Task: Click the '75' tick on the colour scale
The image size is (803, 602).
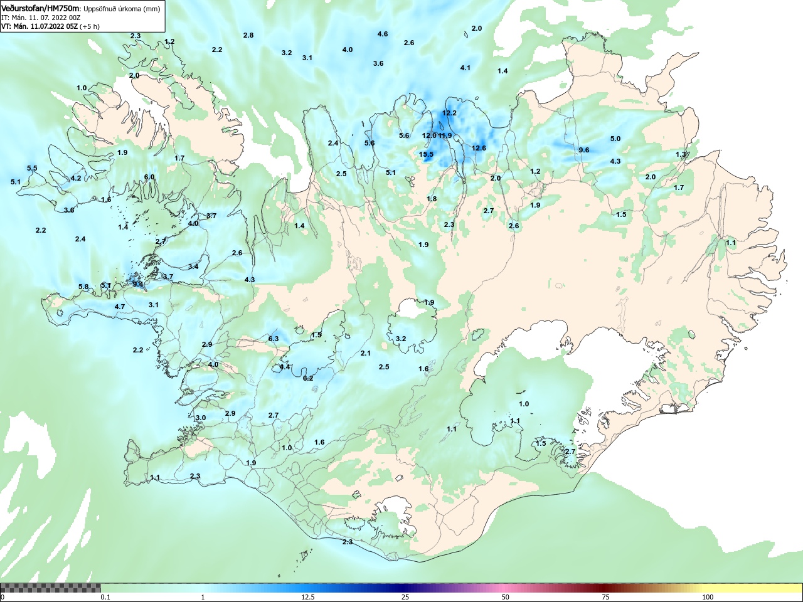Action: click(605, 597)
